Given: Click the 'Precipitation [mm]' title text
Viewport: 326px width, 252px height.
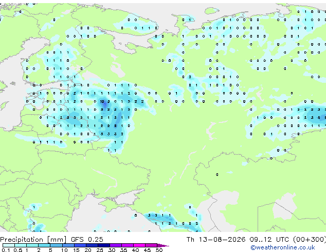Looking at the screenshot, I should coord(33,240).
